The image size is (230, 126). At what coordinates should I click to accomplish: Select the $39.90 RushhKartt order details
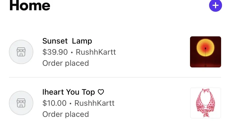79,52
